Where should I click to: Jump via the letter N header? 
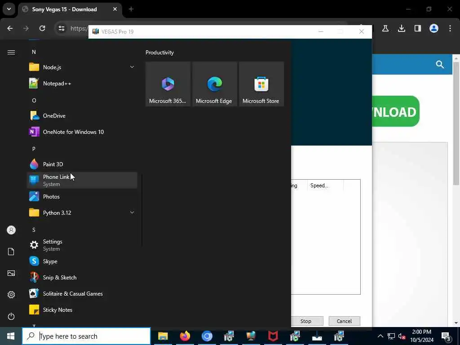pyautogui.click(x=34, y=52)
